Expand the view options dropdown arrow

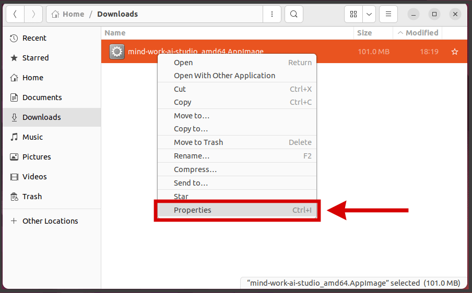click(x=369, y=14)
